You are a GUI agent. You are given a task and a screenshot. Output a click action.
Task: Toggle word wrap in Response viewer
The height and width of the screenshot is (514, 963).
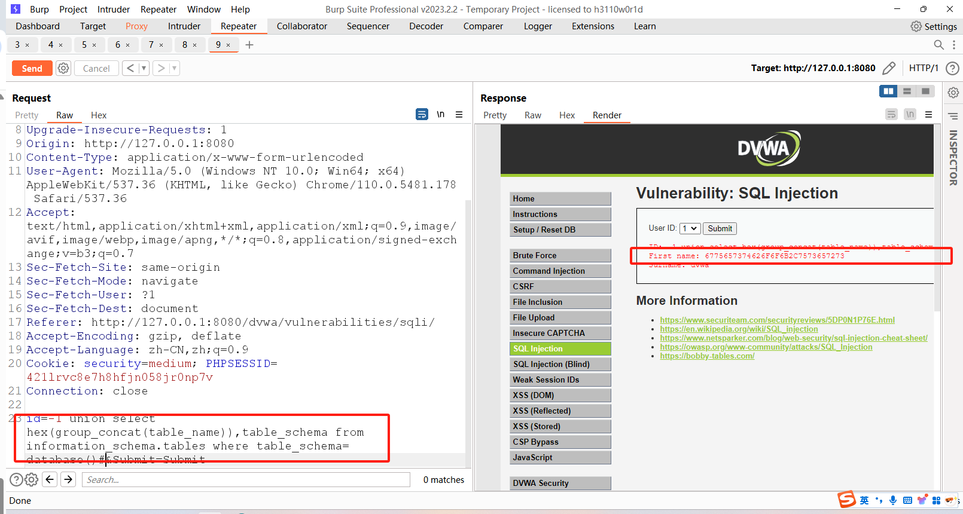pyautogui.click(x=891, y=114)
